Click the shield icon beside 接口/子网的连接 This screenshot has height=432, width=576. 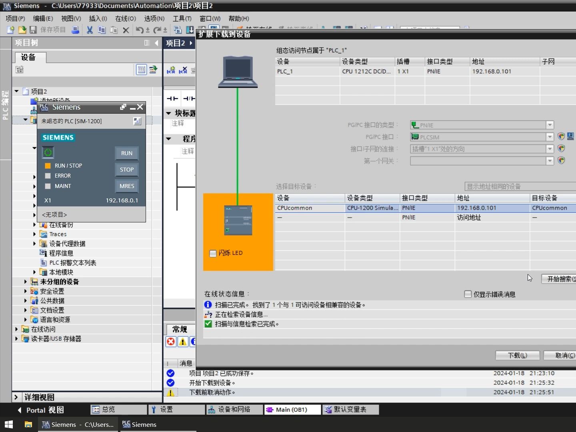(x=561, y=148)
